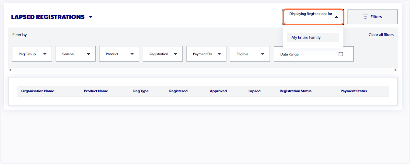Image resolution: width=410 pixels, height=164 pixels.
Task: Open the calendar icon in Date Range
Action: [341, 54]
